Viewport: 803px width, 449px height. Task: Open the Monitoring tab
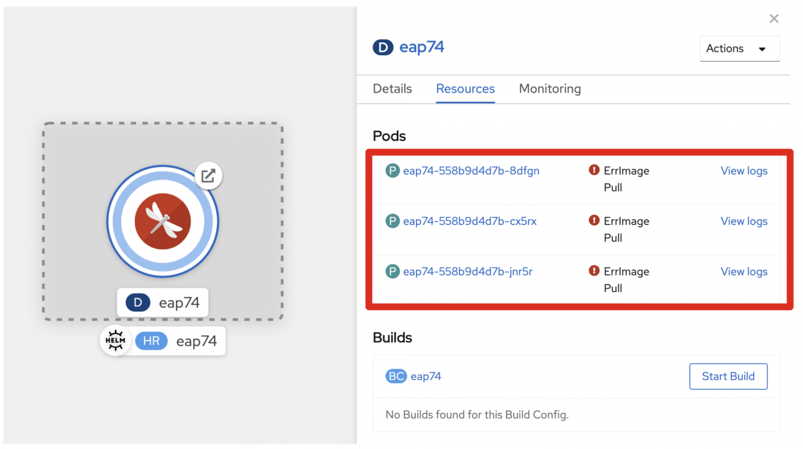550,89
